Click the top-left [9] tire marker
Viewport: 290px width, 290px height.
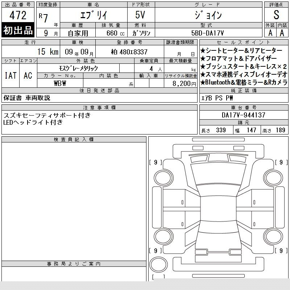pyautogui.click(x=156, y=162)
